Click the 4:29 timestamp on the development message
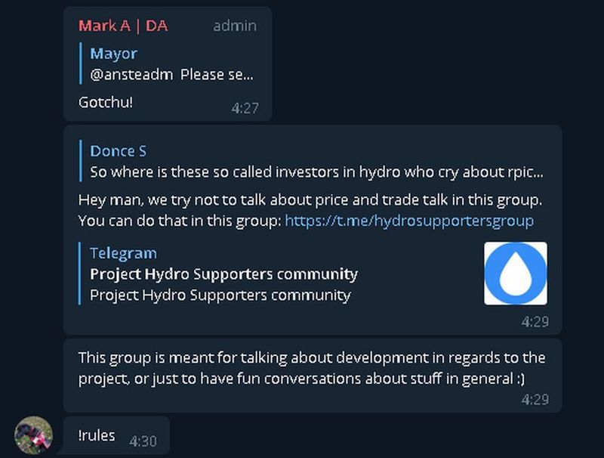The image size is (604, 458). point(535,399)
